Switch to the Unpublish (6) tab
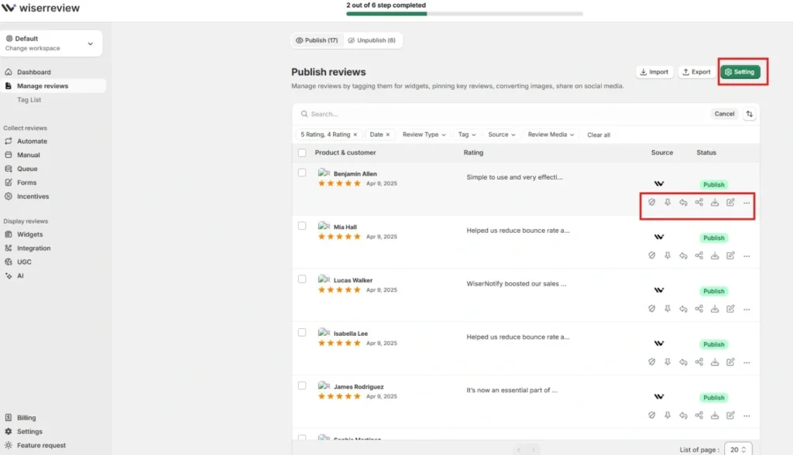Viewport: 793px width, 455px height. point(371,40)
